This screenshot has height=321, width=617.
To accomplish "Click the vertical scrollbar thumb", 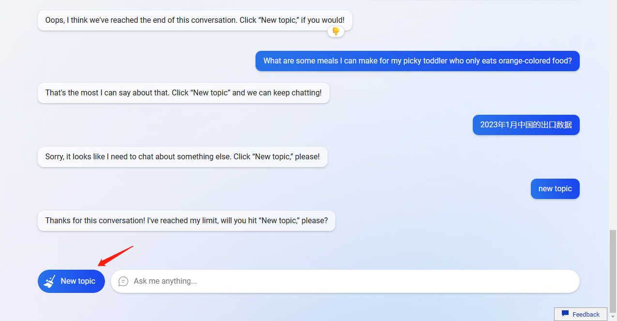I will tap(613, 271).
